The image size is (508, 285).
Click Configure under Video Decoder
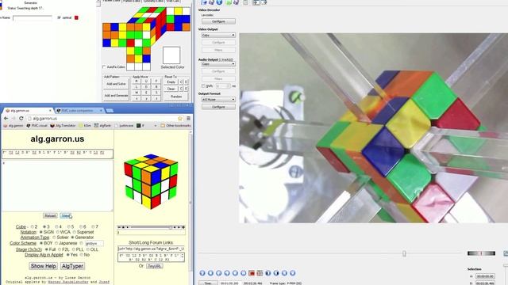(218, 21)
